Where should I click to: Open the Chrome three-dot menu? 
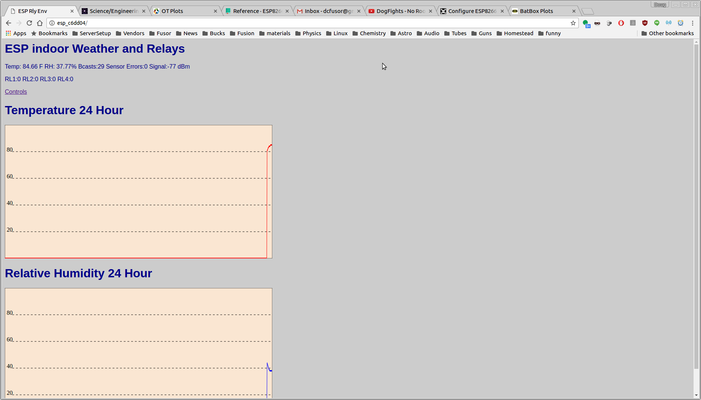click(x=692, y=23)
